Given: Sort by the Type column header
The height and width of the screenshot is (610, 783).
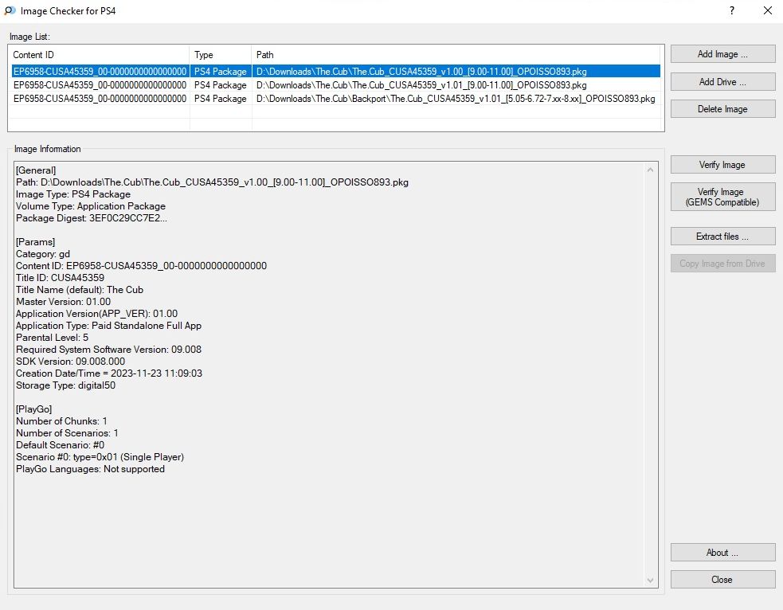Looking at the screenshot, I should pos(220,54).
